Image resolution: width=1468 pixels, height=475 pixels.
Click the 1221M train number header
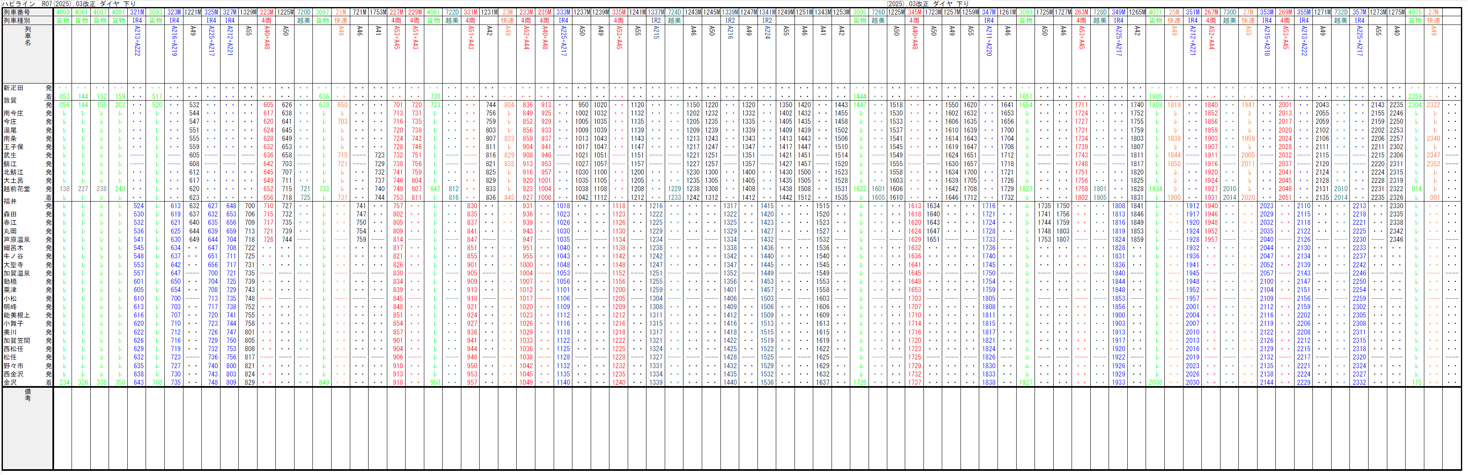(193, 12)
